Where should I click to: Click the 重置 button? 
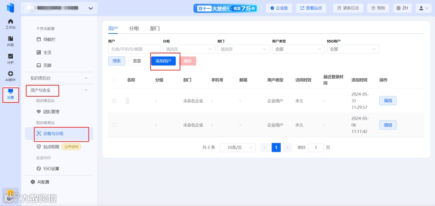point(137,61)
